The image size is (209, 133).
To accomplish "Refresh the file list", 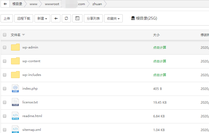I will click(x=66, y=19).
